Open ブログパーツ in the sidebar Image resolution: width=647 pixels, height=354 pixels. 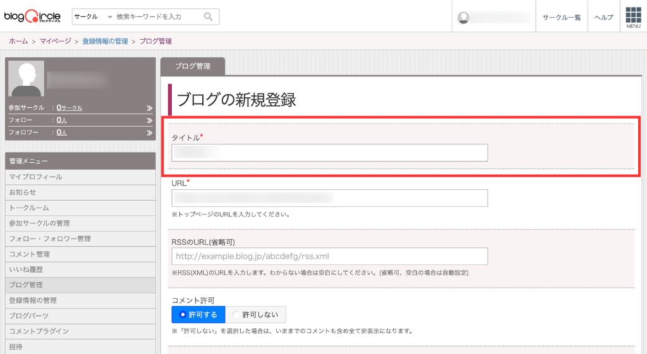pos(80,316)
